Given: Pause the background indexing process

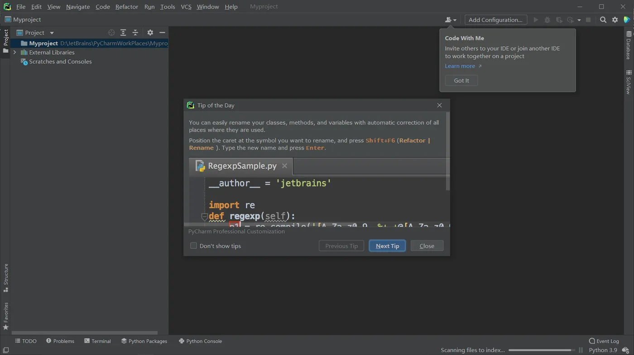Looking at the screenshot, I should click(581, 350).
